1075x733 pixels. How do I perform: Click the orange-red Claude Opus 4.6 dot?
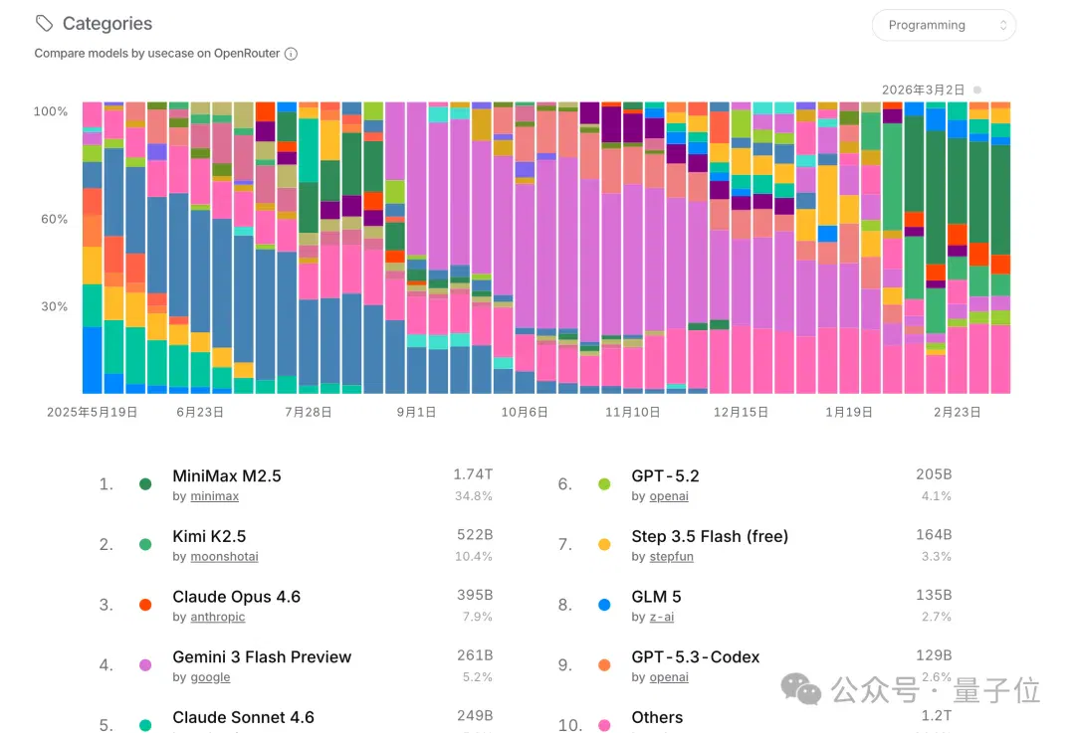point(145,605)
